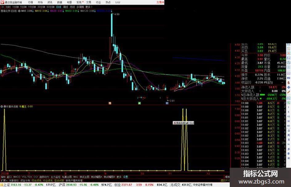Select the 周线 weekly period tab
The image size is (291, 187).
click(66, 7)
